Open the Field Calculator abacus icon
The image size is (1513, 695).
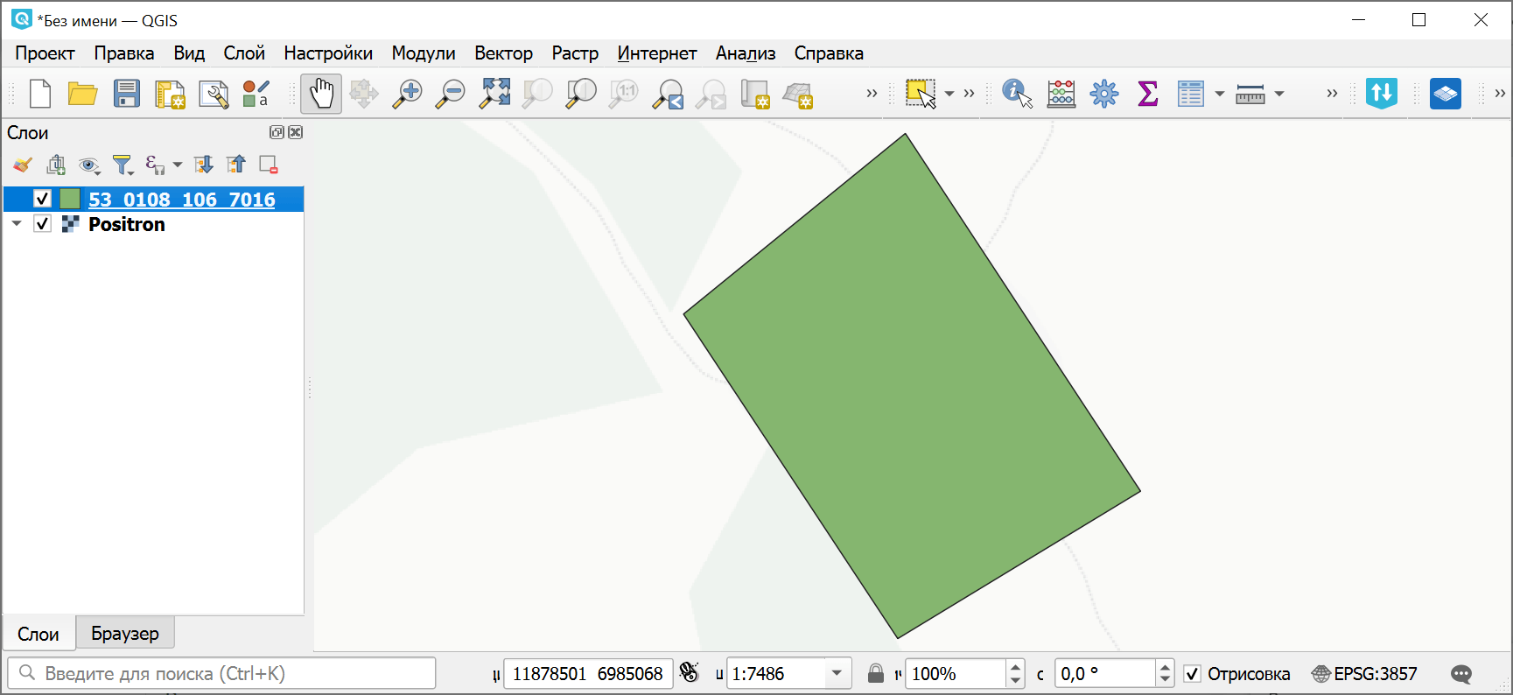point(1061,94)
